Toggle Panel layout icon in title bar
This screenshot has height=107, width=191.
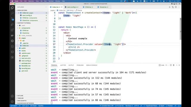174,4
